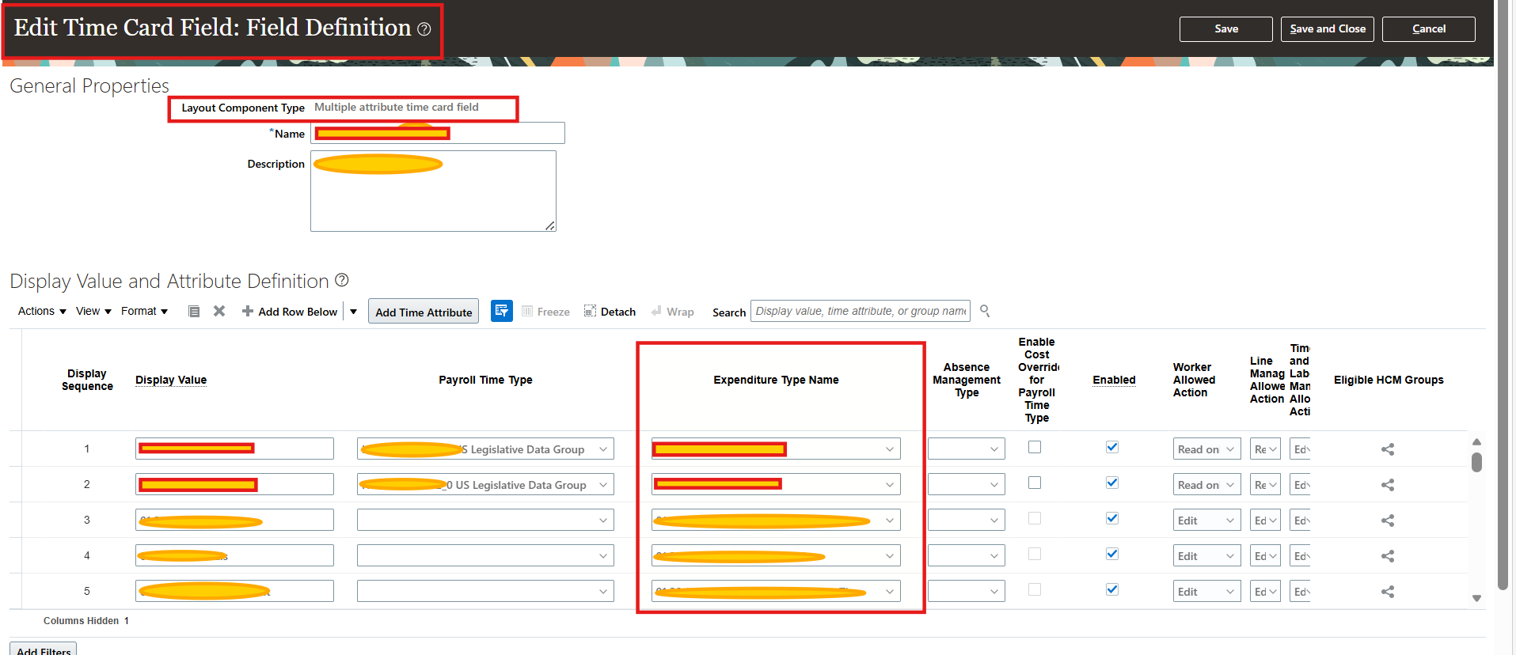Screen dimensions: 1516x655
Task: Click the search magnifier icon
Action: (985, 311)
